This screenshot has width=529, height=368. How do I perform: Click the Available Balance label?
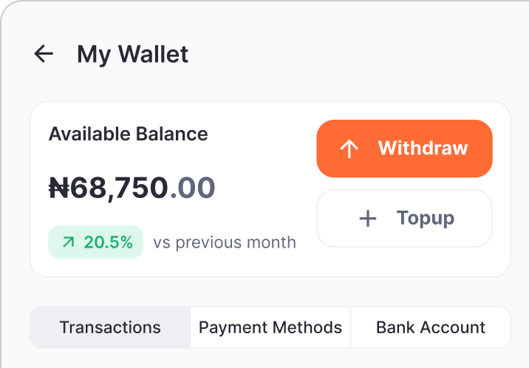click(x=128, y=134)
